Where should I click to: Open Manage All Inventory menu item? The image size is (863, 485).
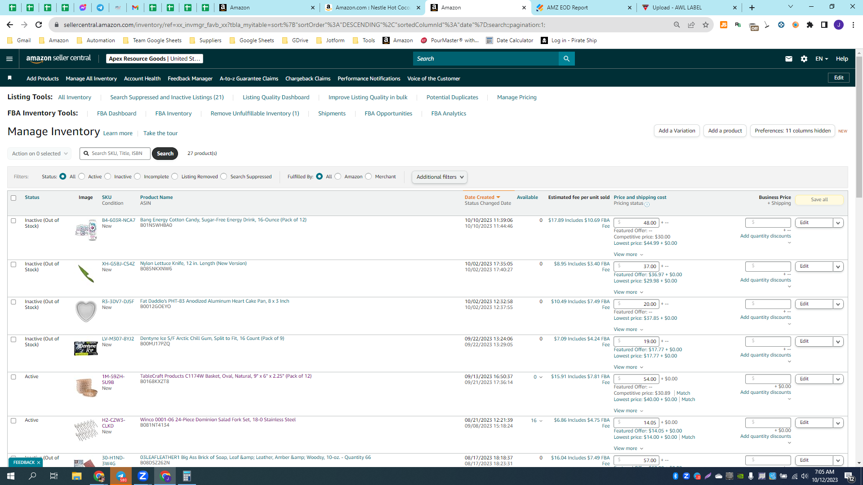point(91,79)
